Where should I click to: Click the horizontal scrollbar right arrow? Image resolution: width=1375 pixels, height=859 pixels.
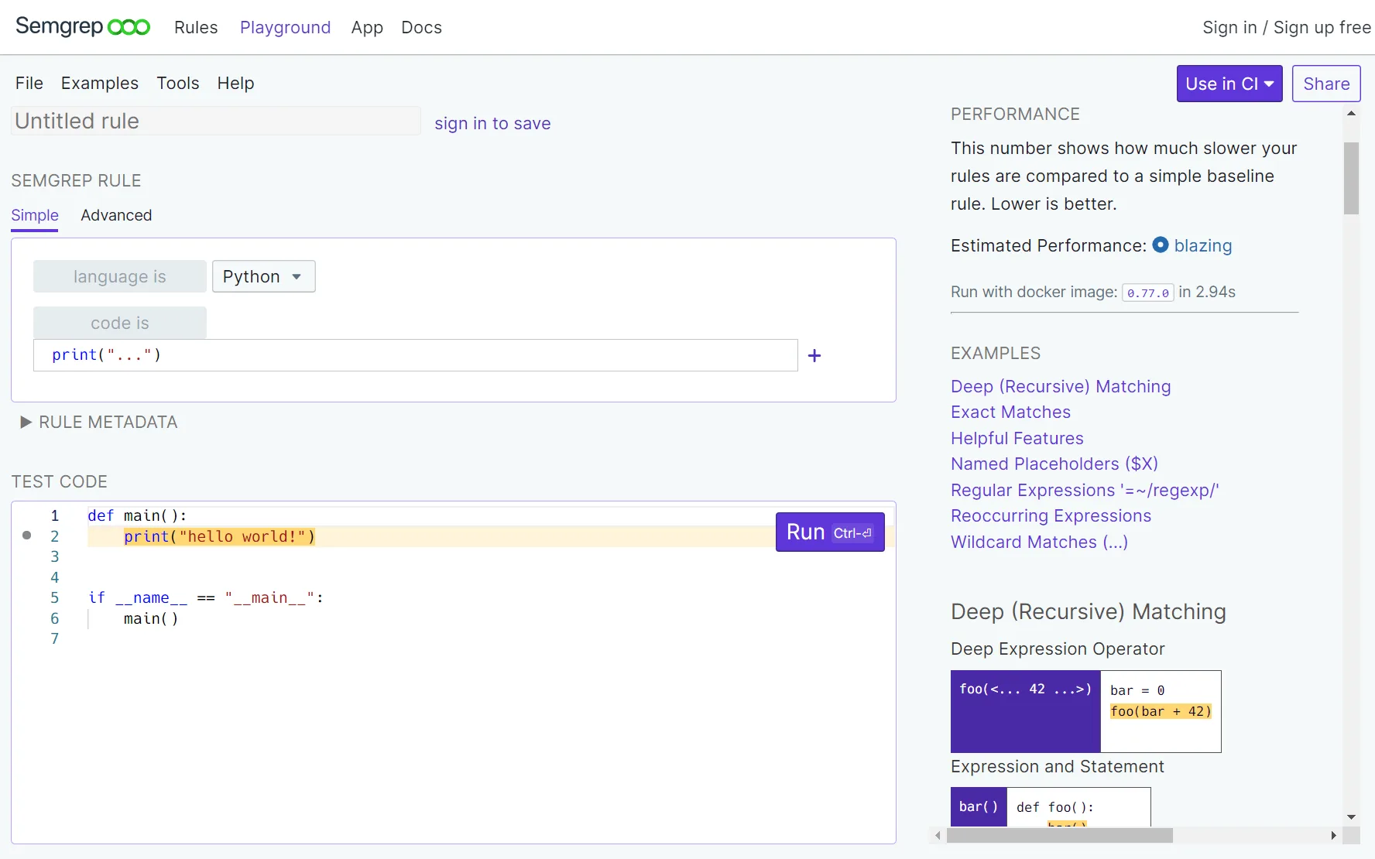1333,836
